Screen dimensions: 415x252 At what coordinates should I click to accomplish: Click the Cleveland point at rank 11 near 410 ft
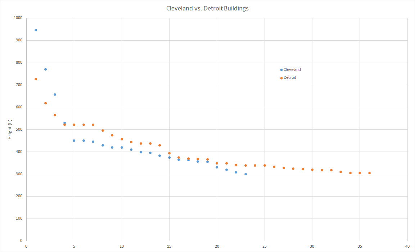(131, 149)
